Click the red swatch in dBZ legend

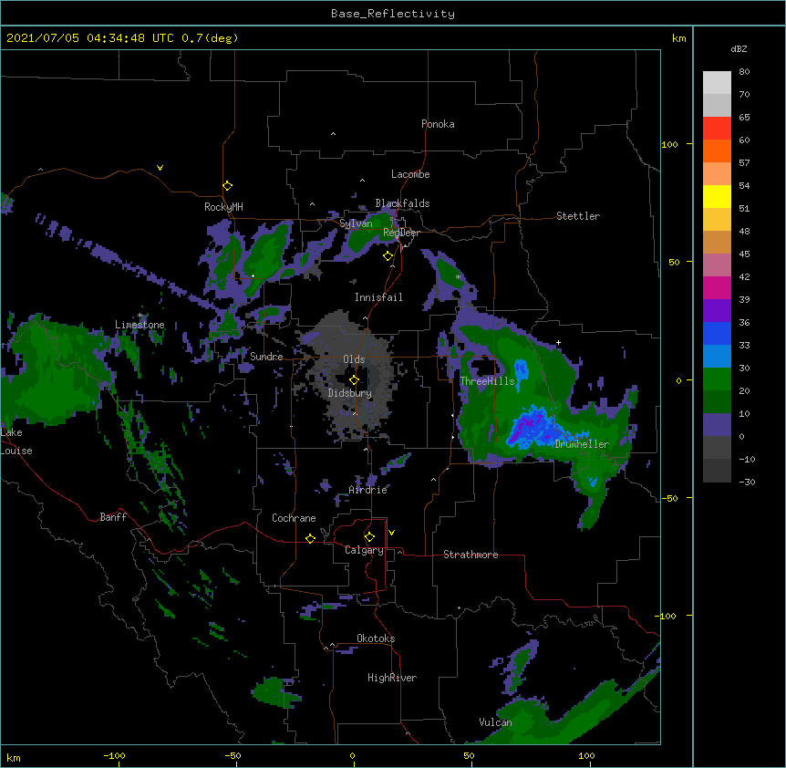pos(717,128)
